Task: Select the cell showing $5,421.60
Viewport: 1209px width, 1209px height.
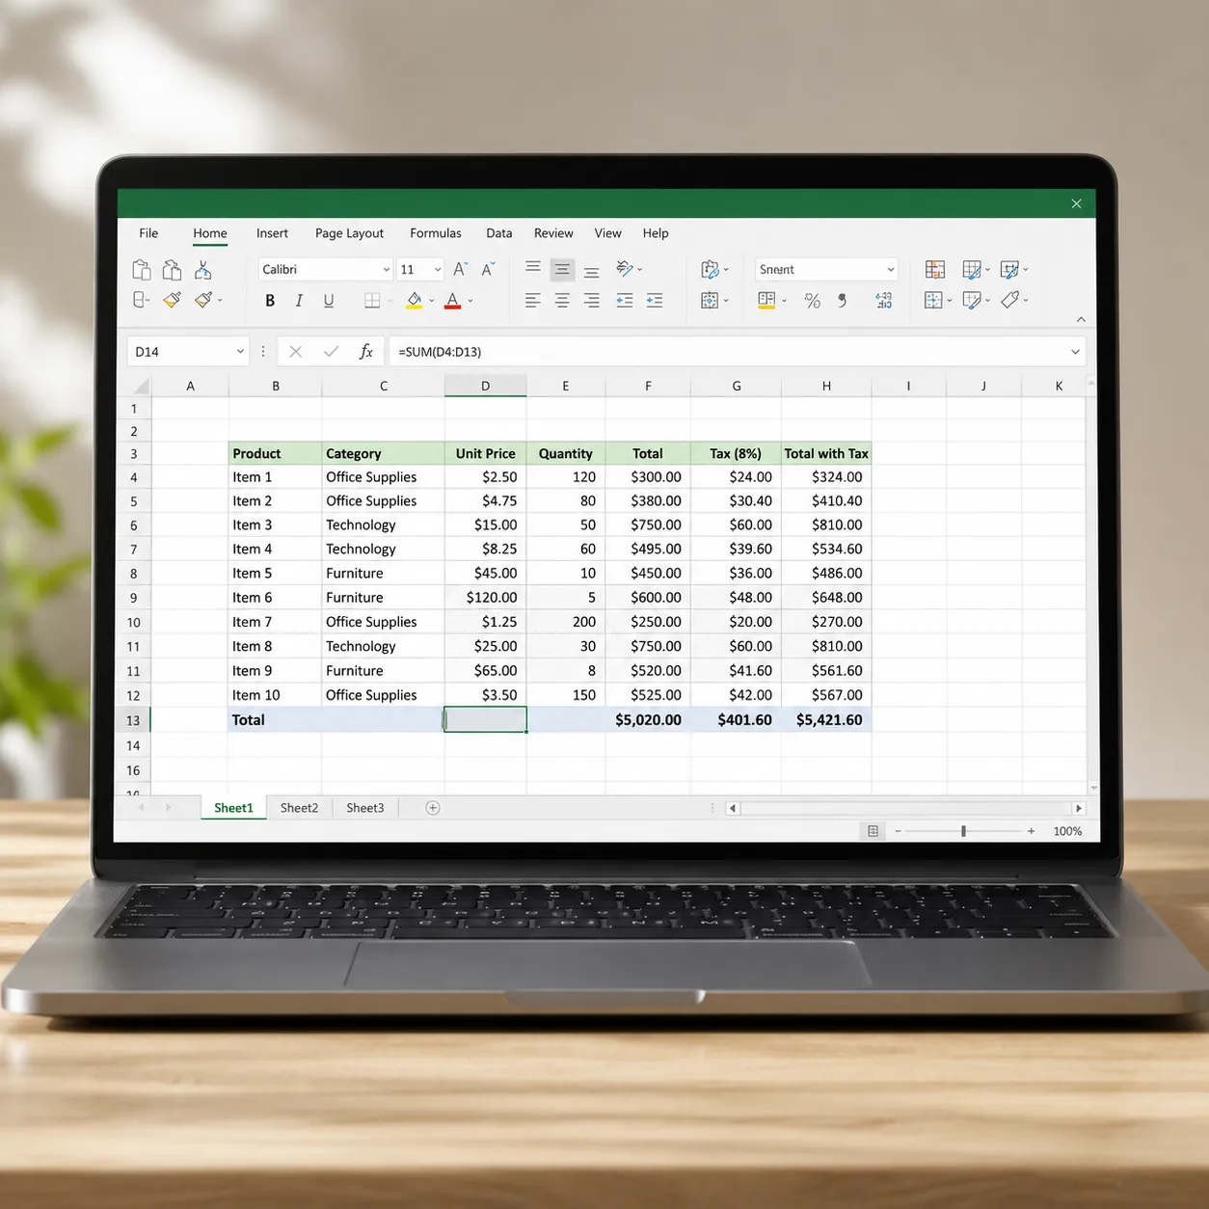Action: [826, 720]
